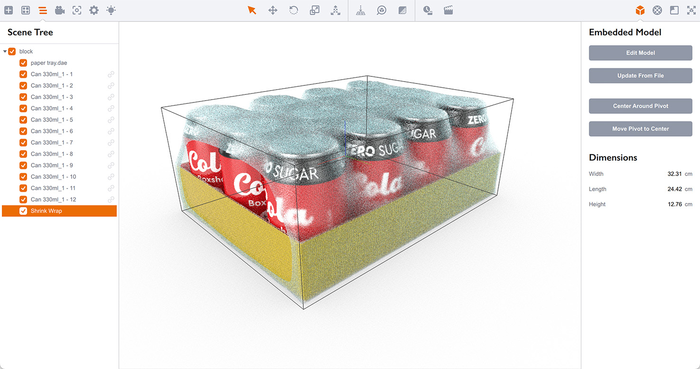Click Update From File button
The image size is (700, 369).
[x=640, y=75]
